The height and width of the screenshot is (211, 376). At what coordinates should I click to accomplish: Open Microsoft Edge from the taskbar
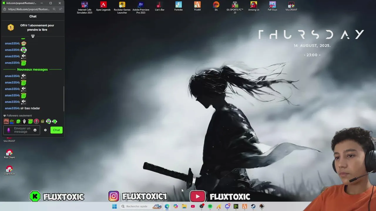(167, 206)
